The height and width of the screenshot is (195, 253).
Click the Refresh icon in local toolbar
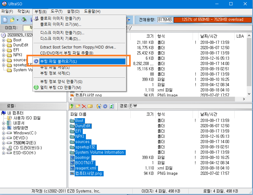tap(111, 106)
